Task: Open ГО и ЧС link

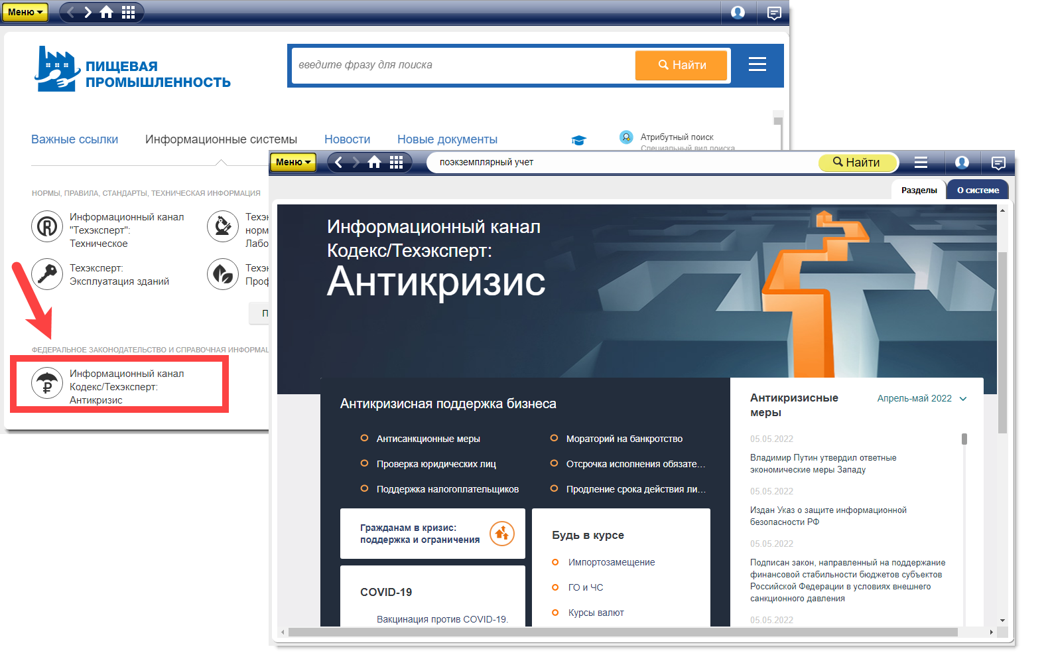Action: click(586, 587)
